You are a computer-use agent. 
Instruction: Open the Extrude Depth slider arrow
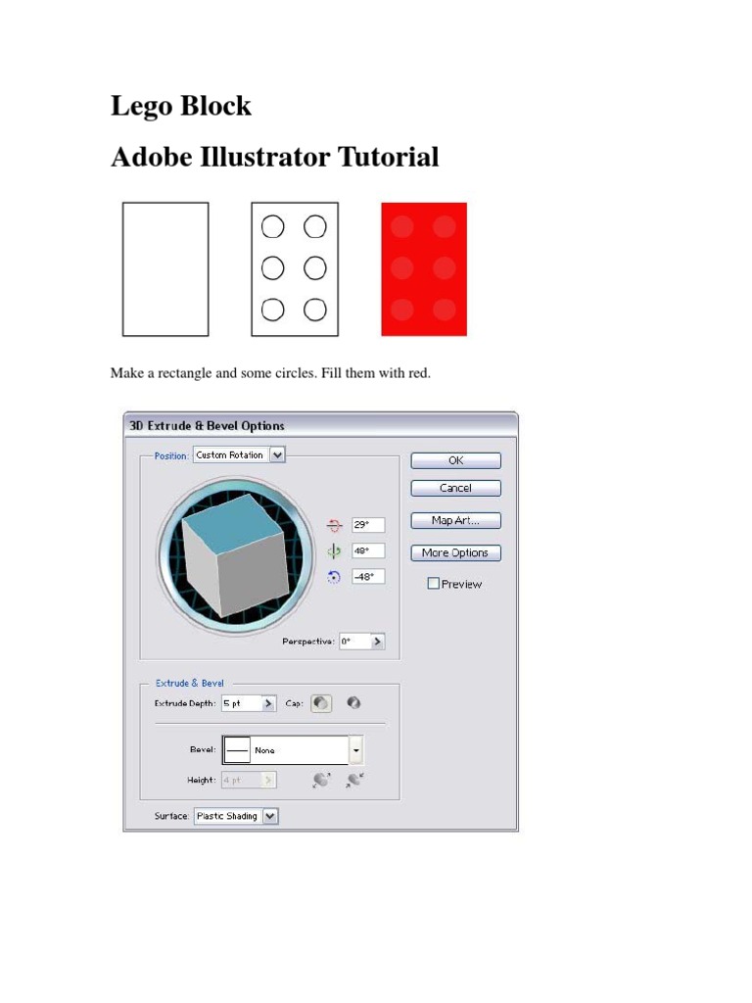[x=269, y=703]
